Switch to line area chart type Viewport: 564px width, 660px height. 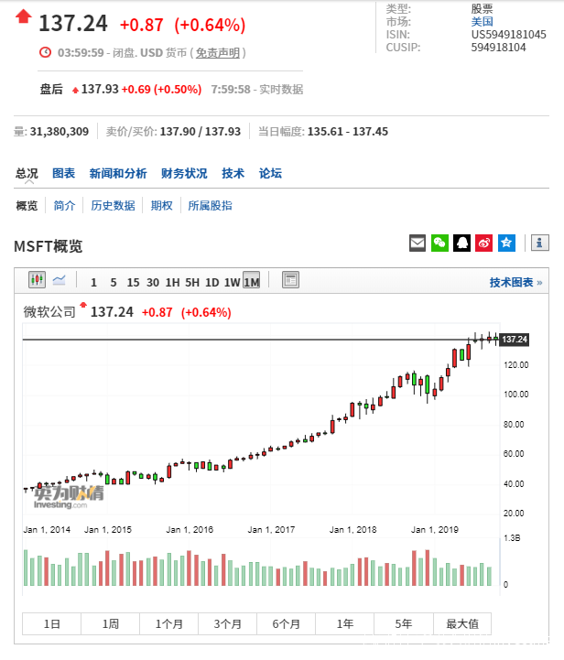point(59,280)
